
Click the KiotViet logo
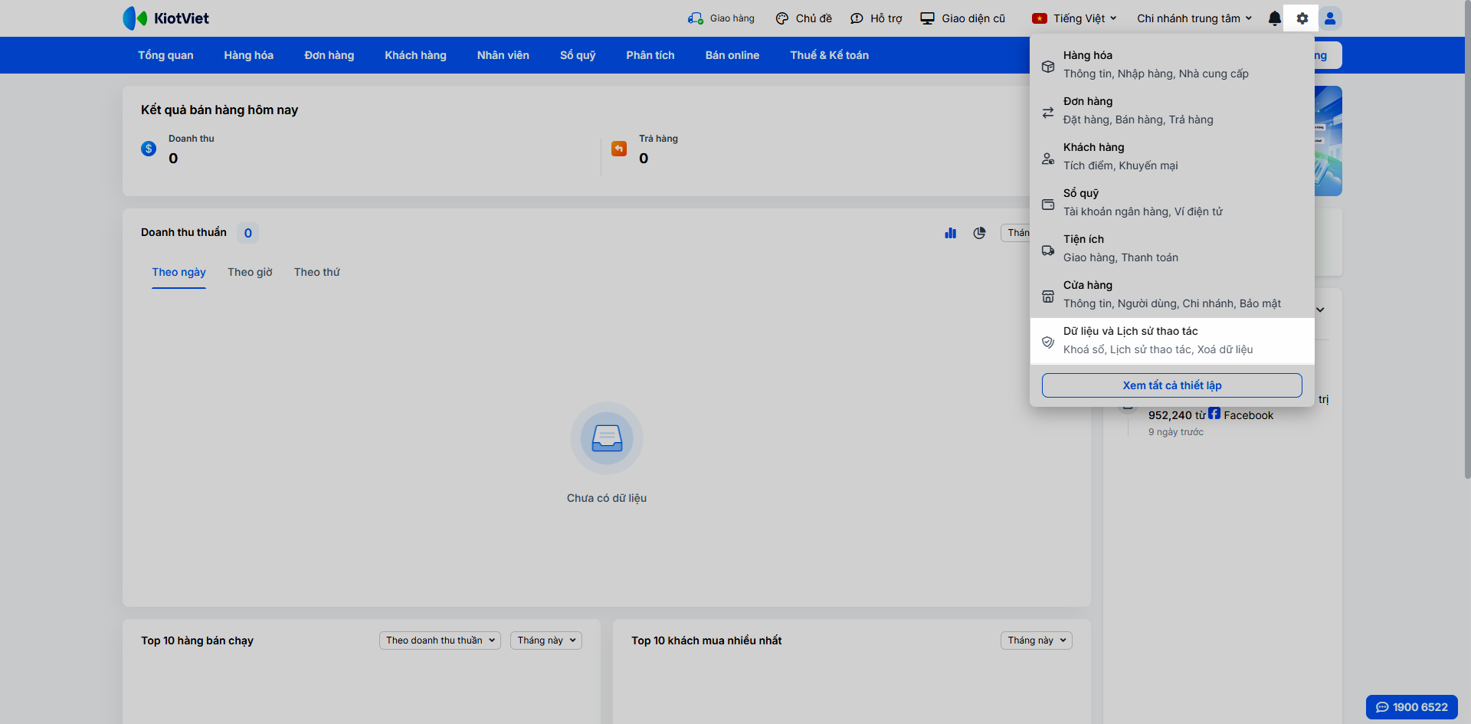[x=165, y=18]
